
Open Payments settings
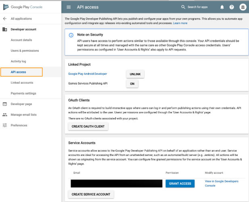[x=23, y=93]
